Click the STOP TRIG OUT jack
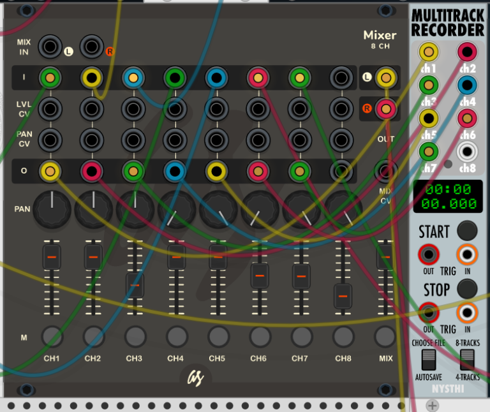490x412 pixels. 429,313
